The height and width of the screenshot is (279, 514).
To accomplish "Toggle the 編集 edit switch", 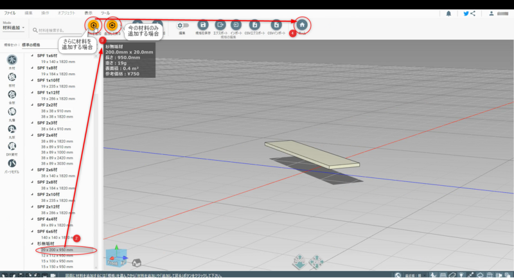I will click(183, 25).
